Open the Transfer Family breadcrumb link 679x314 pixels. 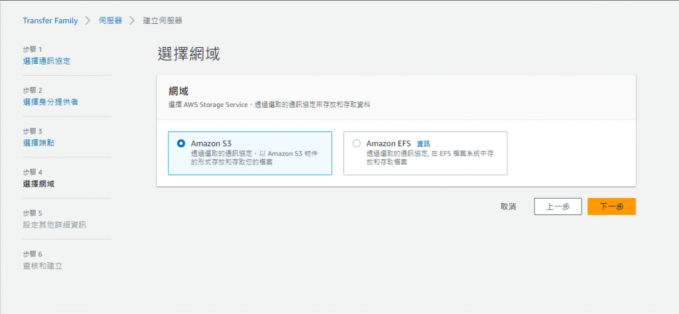point(50,21)
